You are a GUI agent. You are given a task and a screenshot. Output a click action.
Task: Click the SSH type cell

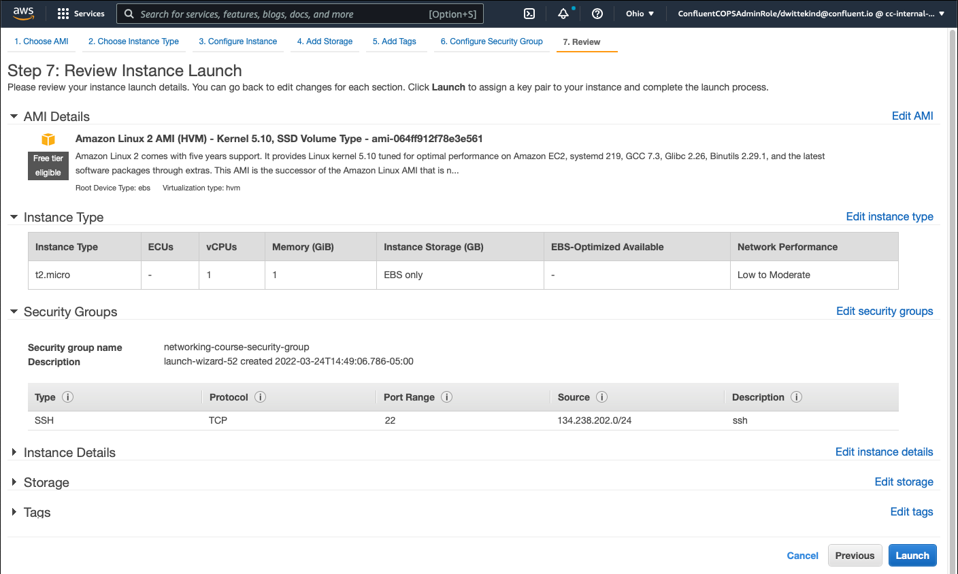pos(44,420)
